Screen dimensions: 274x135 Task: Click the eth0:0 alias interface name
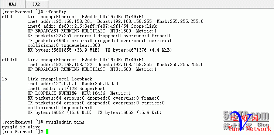point(10,60)
